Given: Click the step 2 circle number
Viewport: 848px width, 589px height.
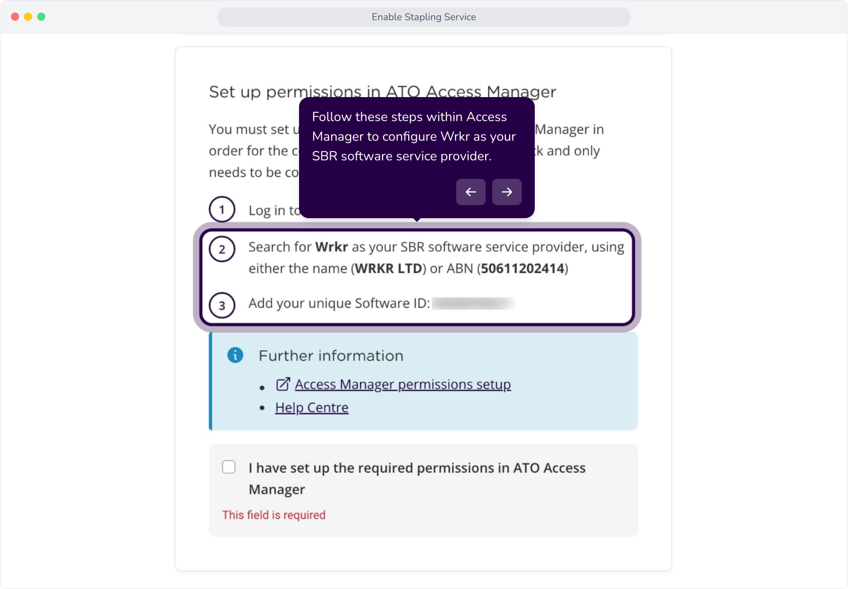Looking at the screenshot, I should (x=222, y=249).
